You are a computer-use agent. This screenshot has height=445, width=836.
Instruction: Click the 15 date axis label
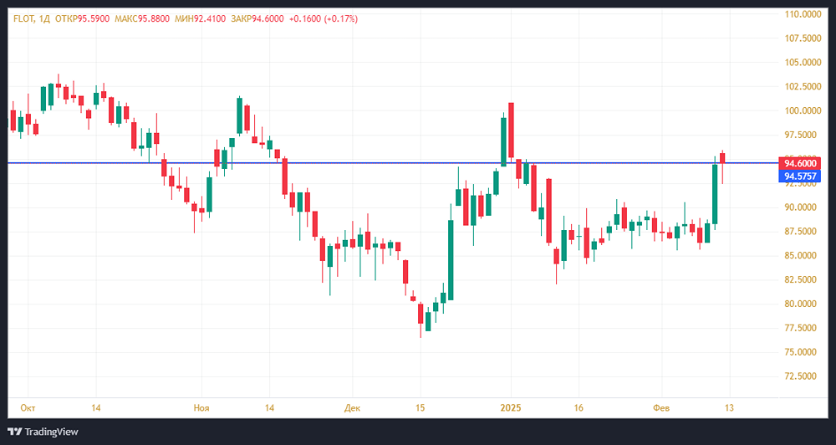click(421, 408)
